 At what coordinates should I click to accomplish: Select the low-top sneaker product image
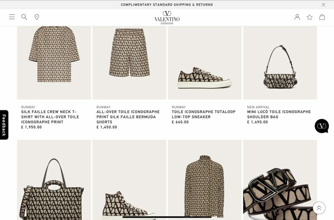205,63
